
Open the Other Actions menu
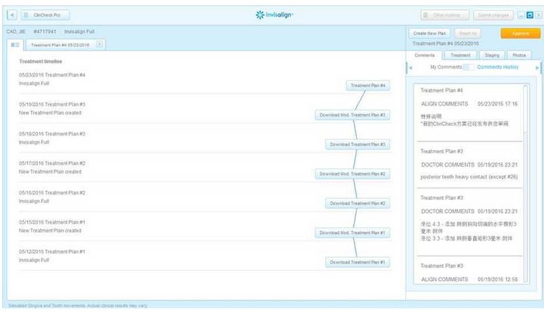click(445, 15)
